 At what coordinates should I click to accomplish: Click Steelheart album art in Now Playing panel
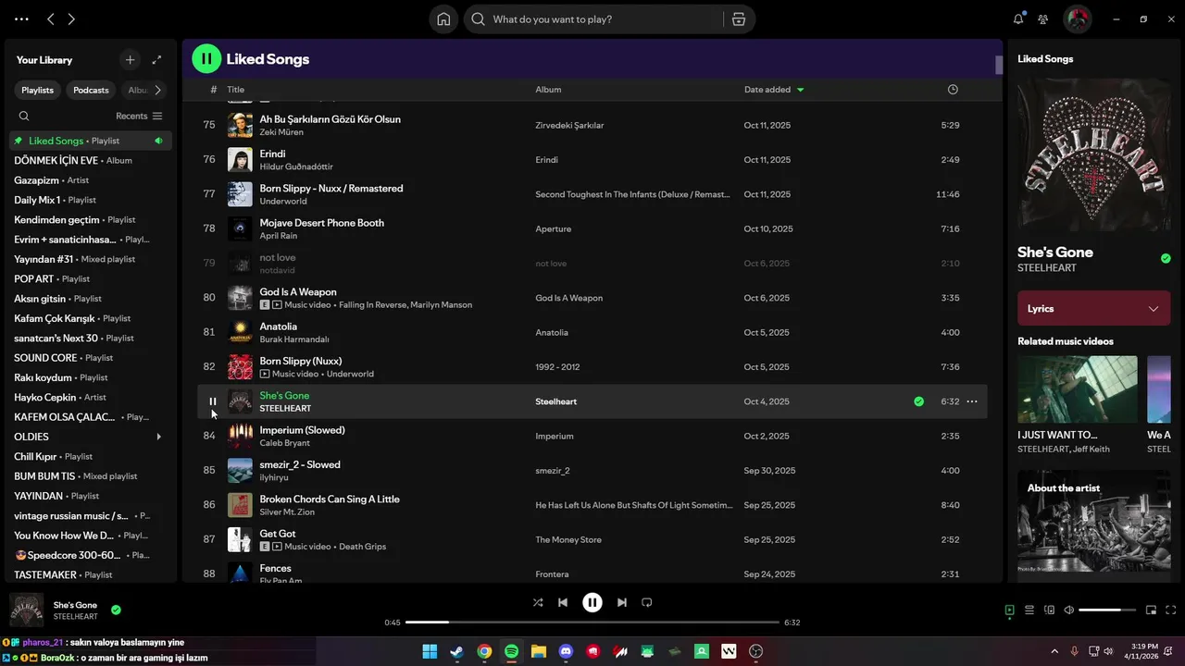tap(1094, 154)
